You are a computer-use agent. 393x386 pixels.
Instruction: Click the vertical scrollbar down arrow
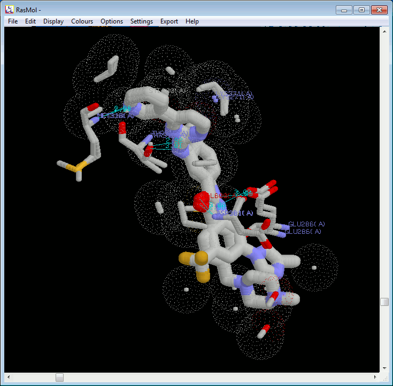pos(384,368)
